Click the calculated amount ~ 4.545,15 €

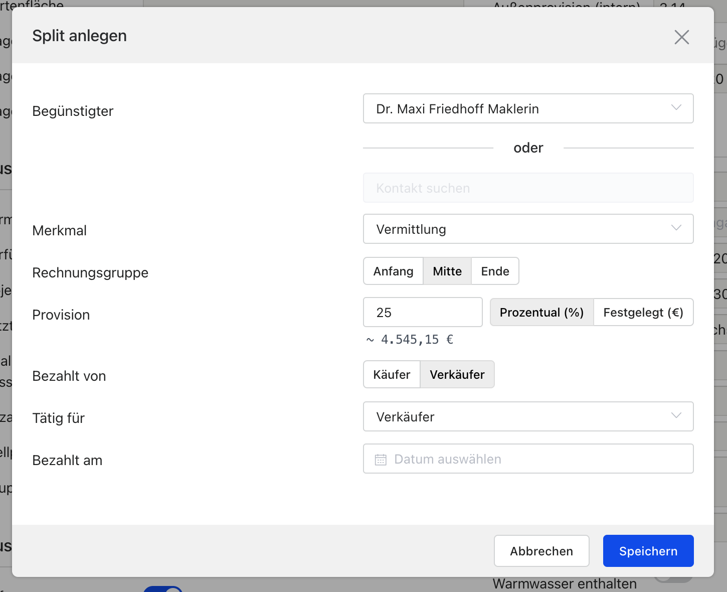pyautogui.click(x=410, y=340)
